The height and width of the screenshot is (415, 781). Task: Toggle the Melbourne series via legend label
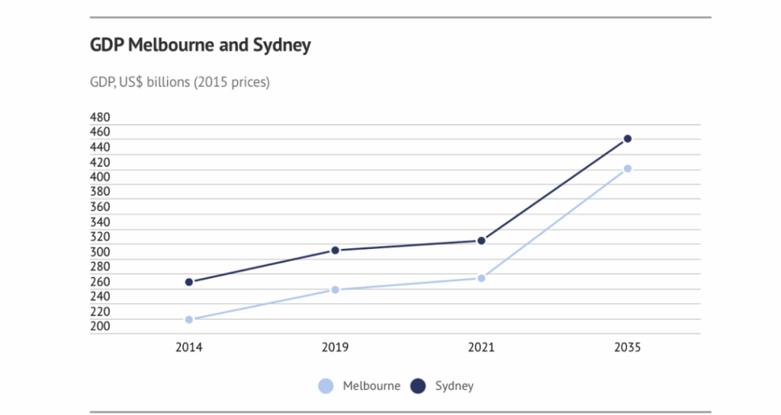371,386
